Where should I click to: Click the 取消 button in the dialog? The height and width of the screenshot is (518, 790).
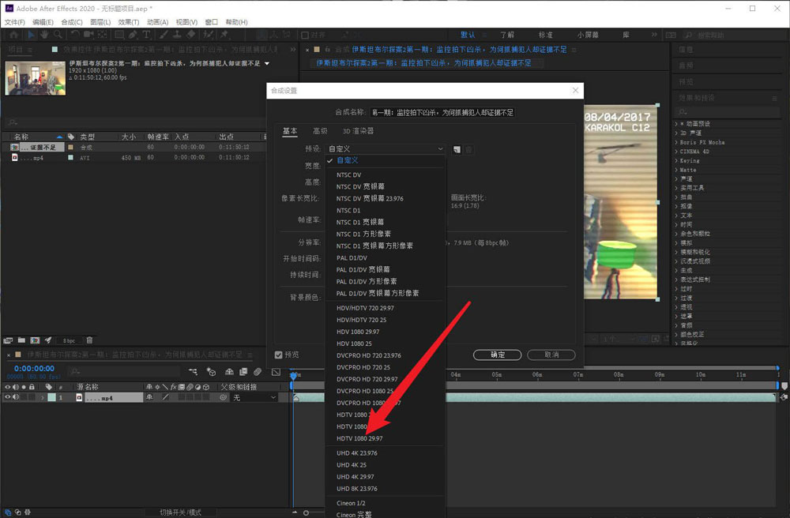[x=551, y=355]
